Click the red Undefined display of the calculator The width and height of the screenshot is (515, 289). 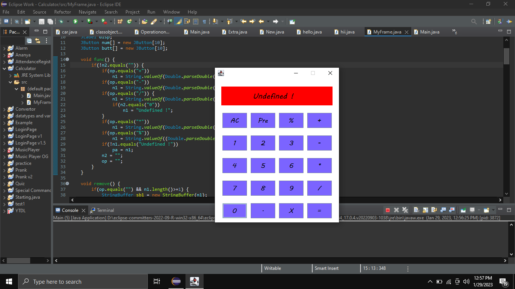coord(276,96)
